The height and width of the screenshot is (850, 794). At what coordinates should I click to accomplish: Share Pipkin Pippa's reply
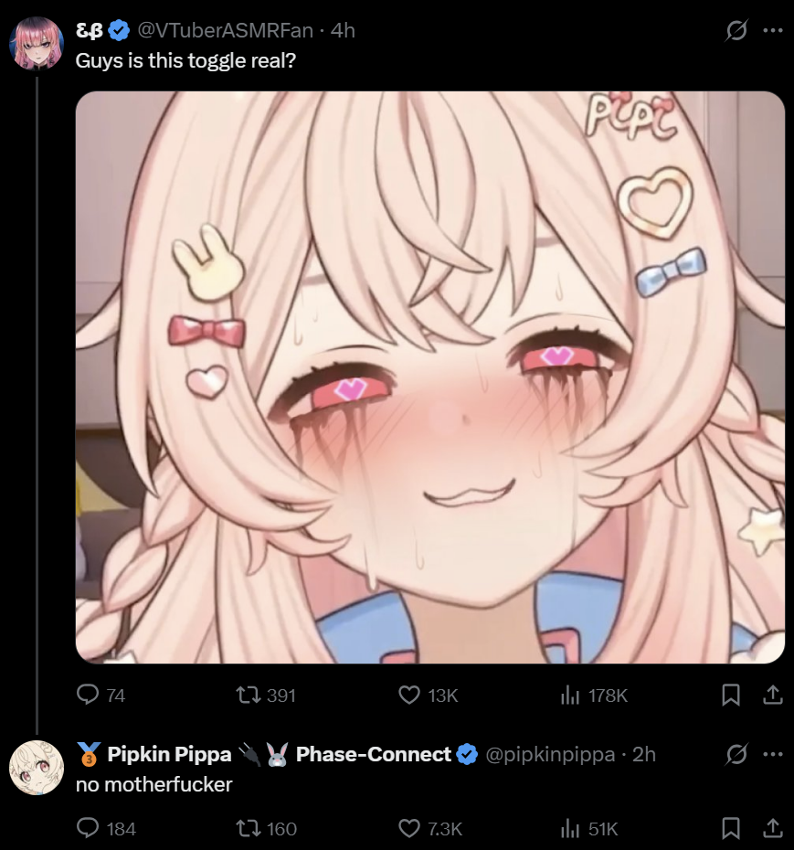pos(773,828)
